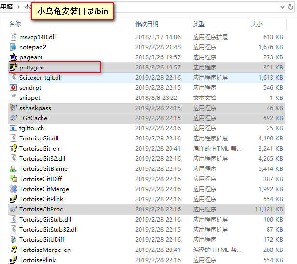Click the snippet text document icon

tap(13, 97)
